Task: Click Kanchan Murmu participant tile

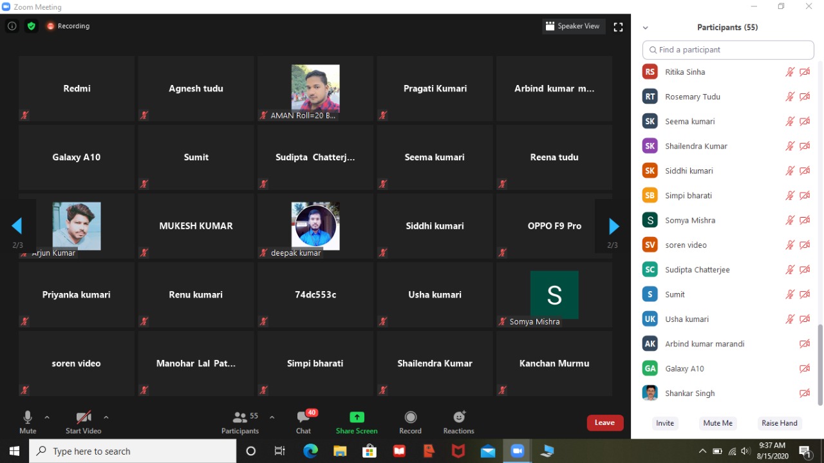Action: point(554,363)
